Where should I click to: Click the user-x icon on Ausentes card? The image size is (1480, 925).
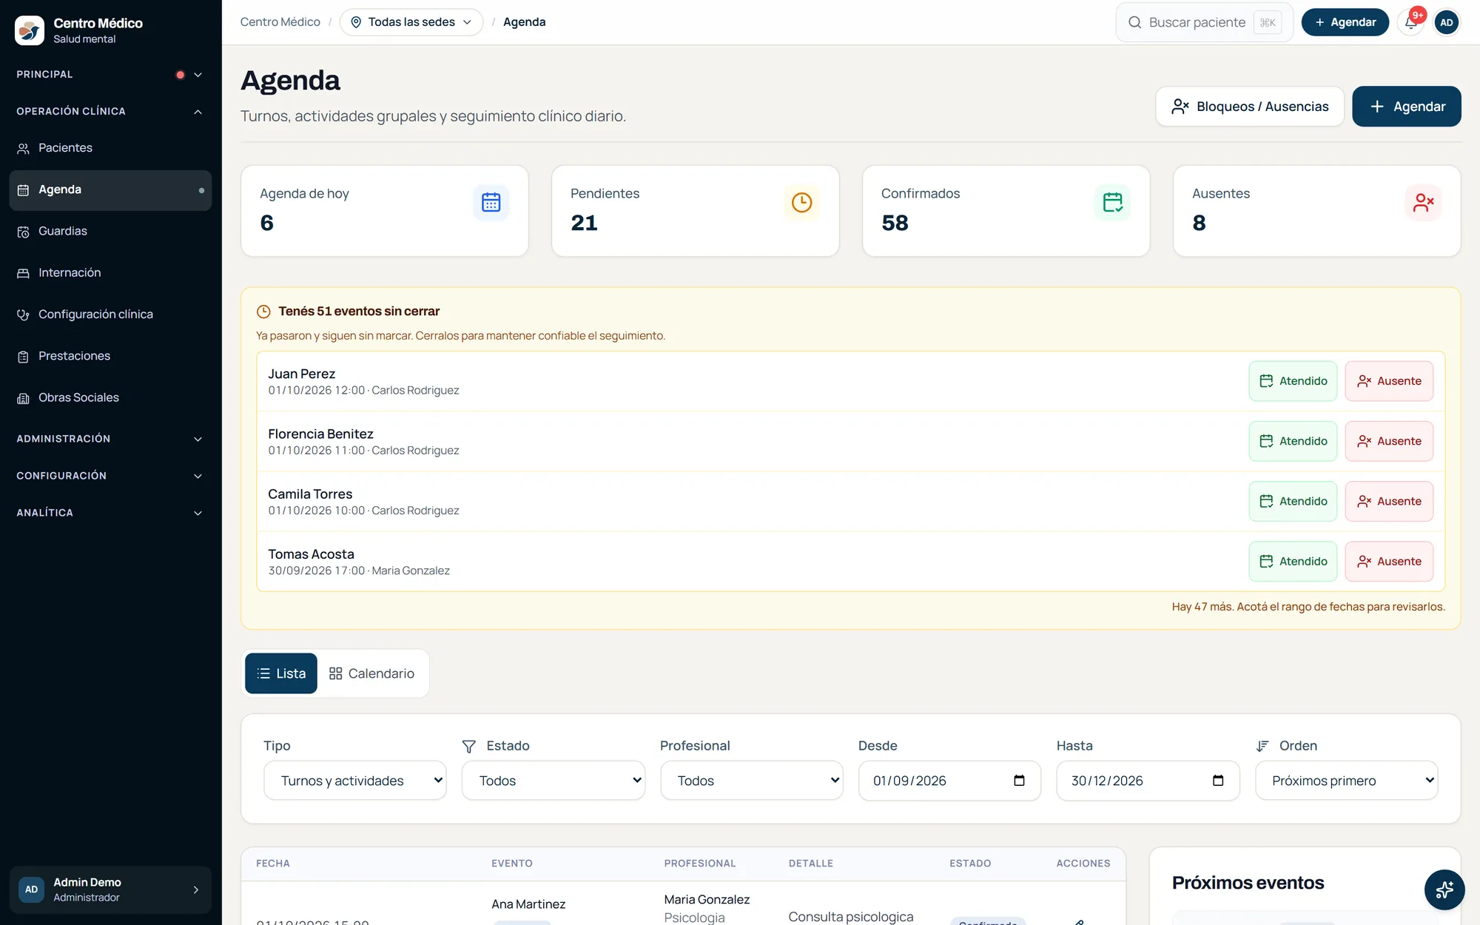point(1423,202)
